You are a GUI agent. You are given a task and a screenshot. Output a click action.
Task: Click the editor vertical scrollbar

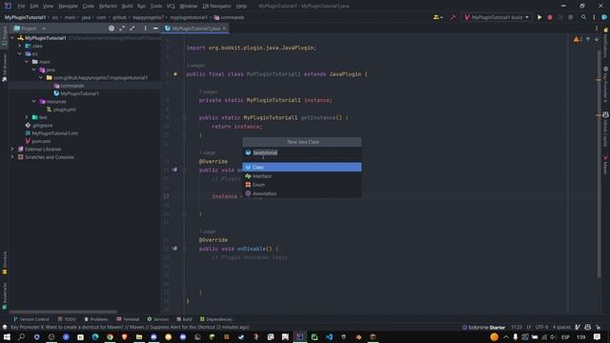coord(599,163)
